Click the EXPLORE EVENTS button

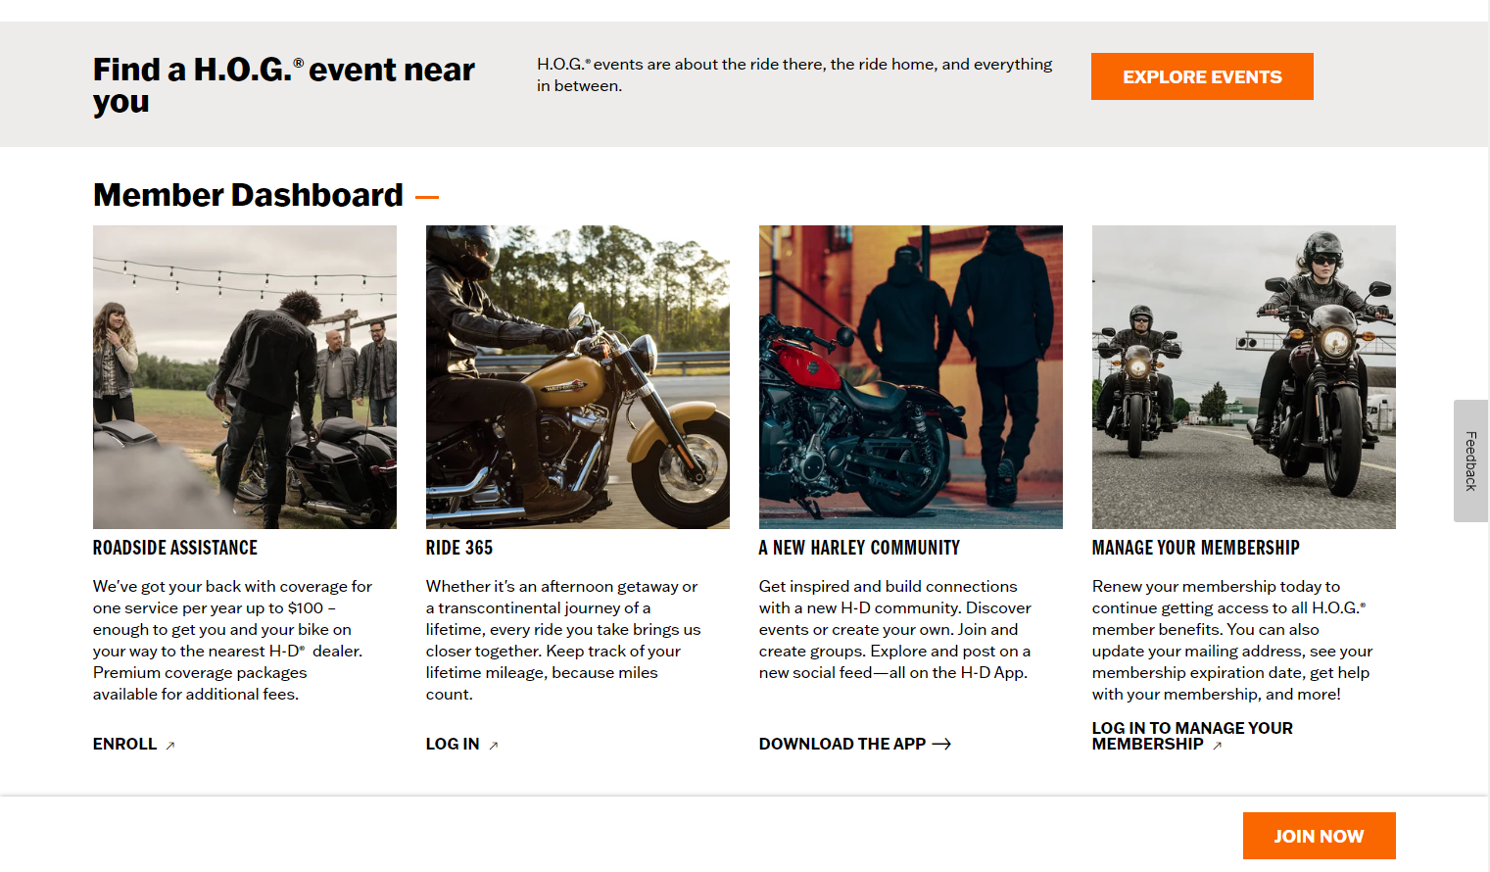tap(1202, 76)
